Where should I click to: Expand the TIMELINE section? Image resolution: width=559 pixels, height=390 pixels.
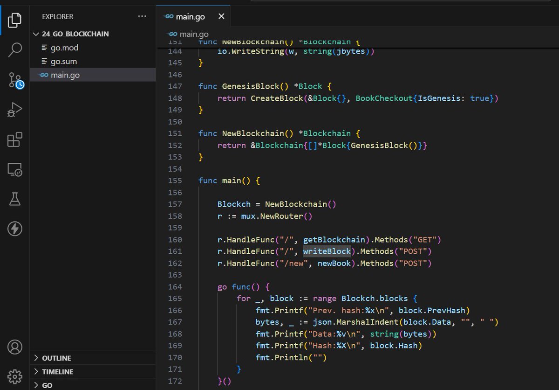tap(93, 372)
